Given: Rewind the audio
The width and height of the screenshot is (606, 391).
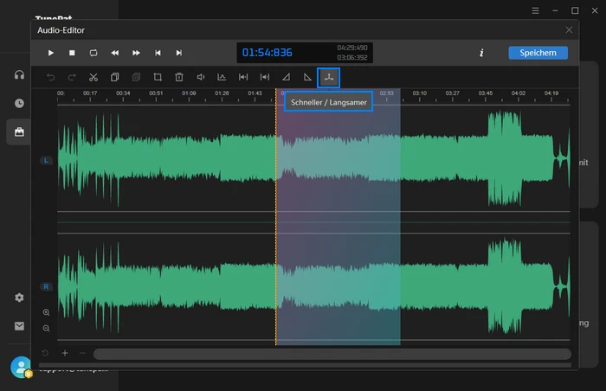Looking at the screenshot, I should tap(115, 53).
